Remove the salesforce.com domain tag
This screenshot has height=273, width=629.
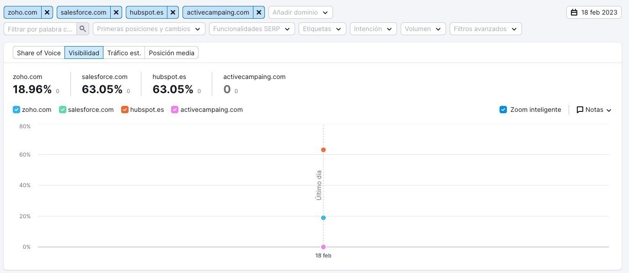116,12
